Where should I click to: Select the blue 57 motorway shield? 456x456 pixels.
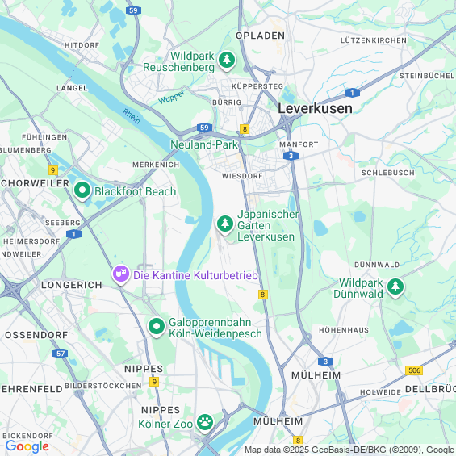(61, 354)
